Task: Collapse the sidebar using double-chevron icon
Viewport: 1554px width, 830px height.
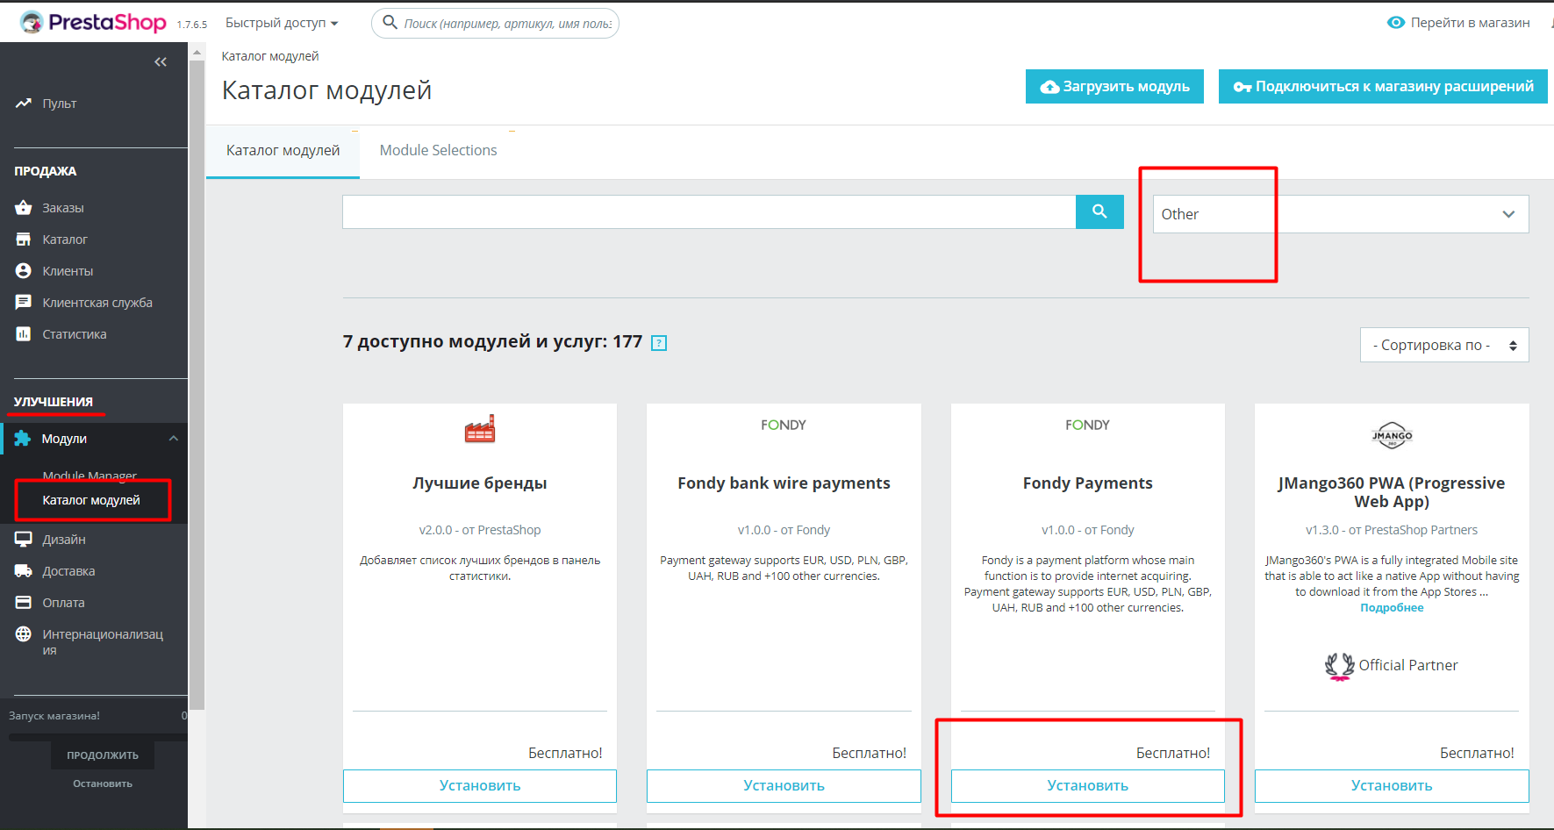Action: (161, 61)
